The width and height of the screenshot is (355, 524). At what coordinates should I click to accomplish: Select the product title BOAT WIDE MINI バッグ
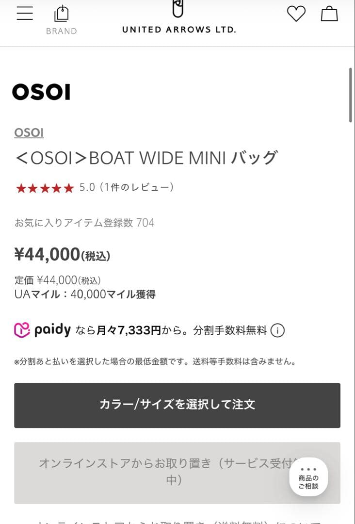(x=145, y=156)
